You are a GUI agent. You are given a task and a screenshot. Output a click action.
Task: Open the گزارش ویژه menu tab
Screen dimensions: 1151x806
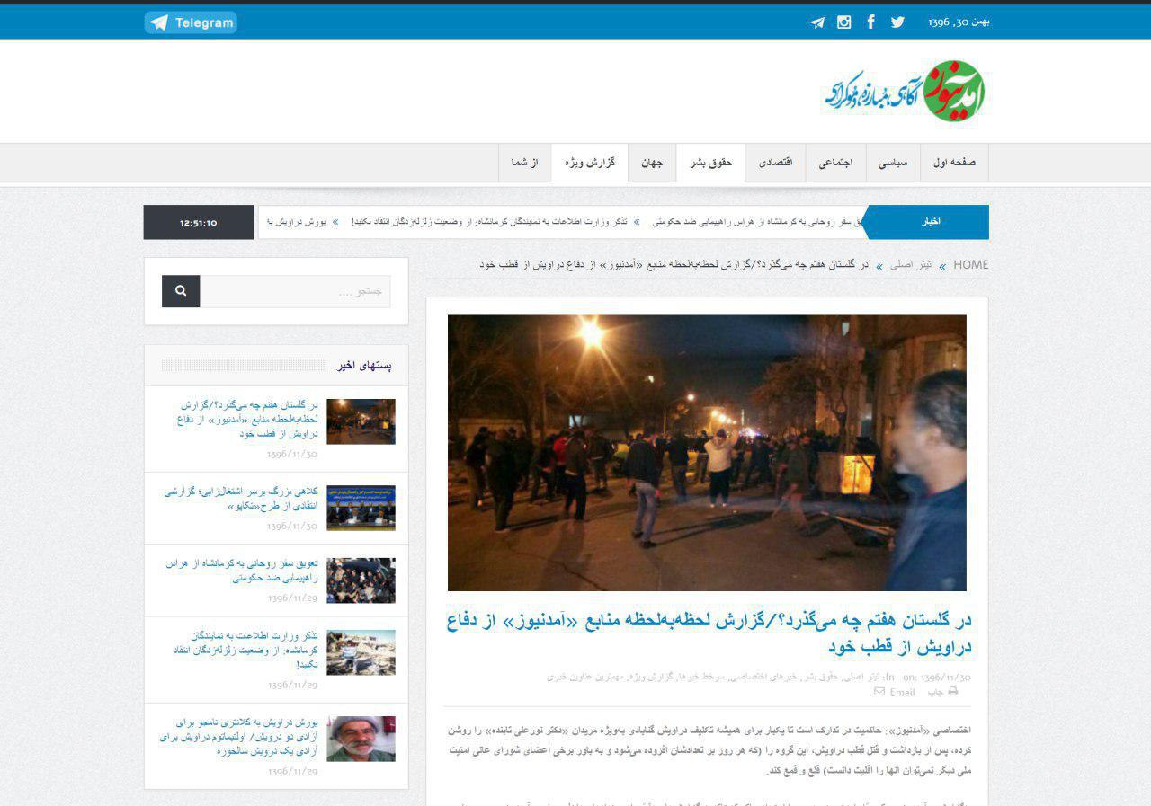(590, 163)
